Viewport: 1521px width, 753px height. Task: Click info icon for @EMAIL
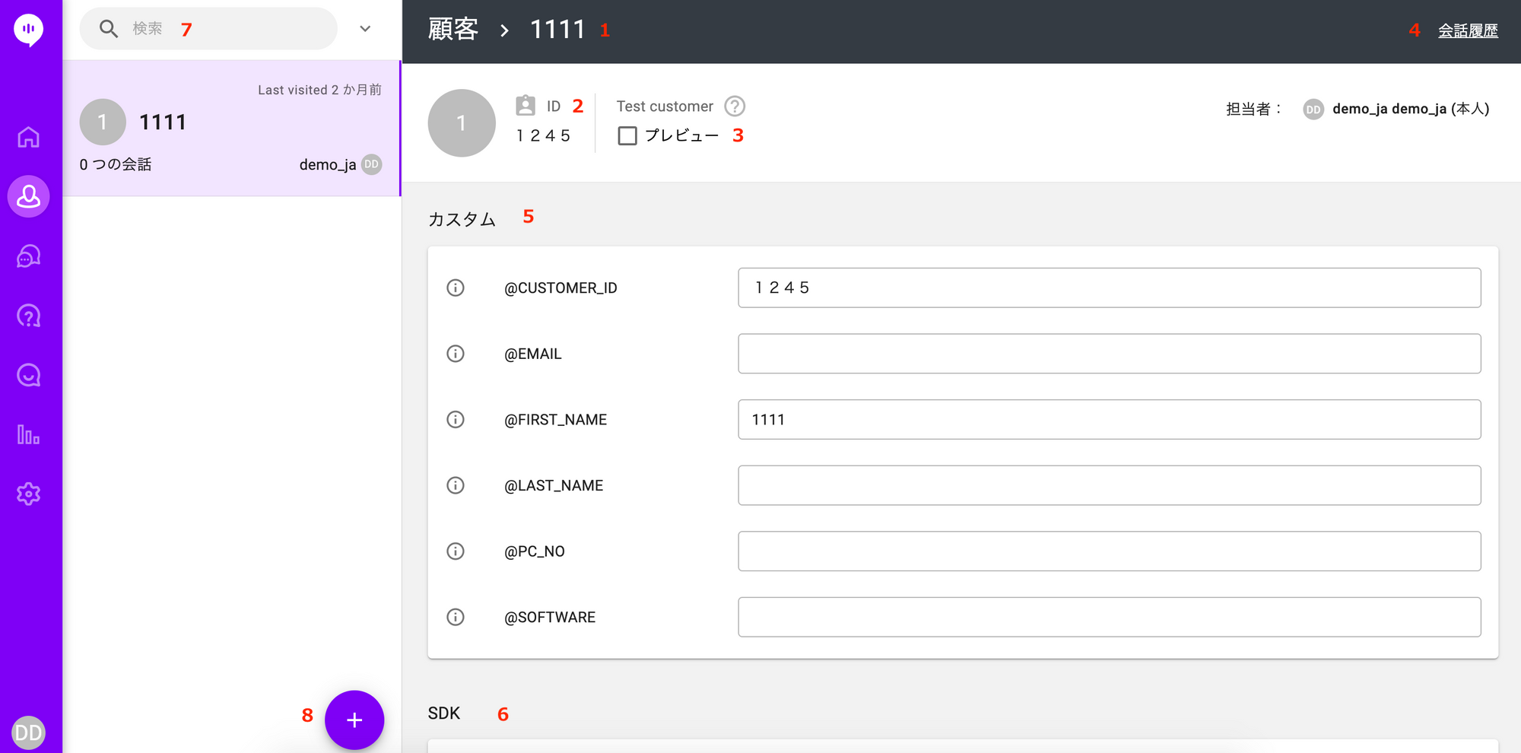point(456,354)
